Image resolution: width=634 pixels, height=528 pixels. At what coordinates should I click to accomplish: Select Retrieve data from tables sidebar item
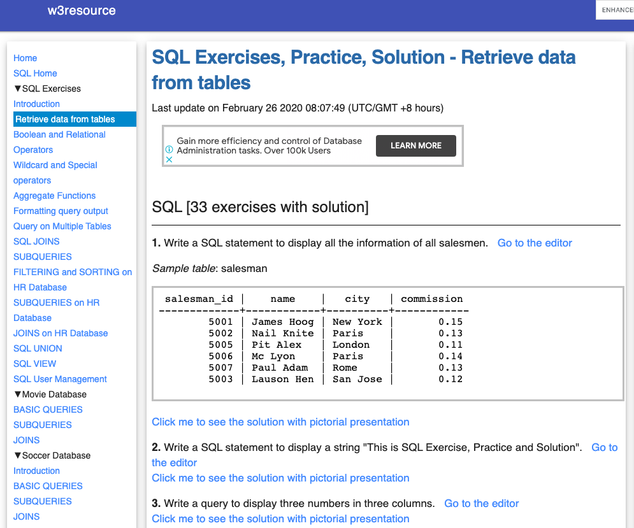(66, 119)
